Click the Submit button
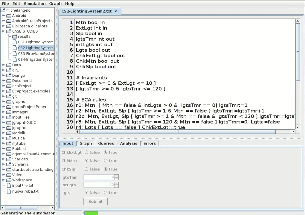This screenshot has height=215, width=305. (x=95, y=201)
